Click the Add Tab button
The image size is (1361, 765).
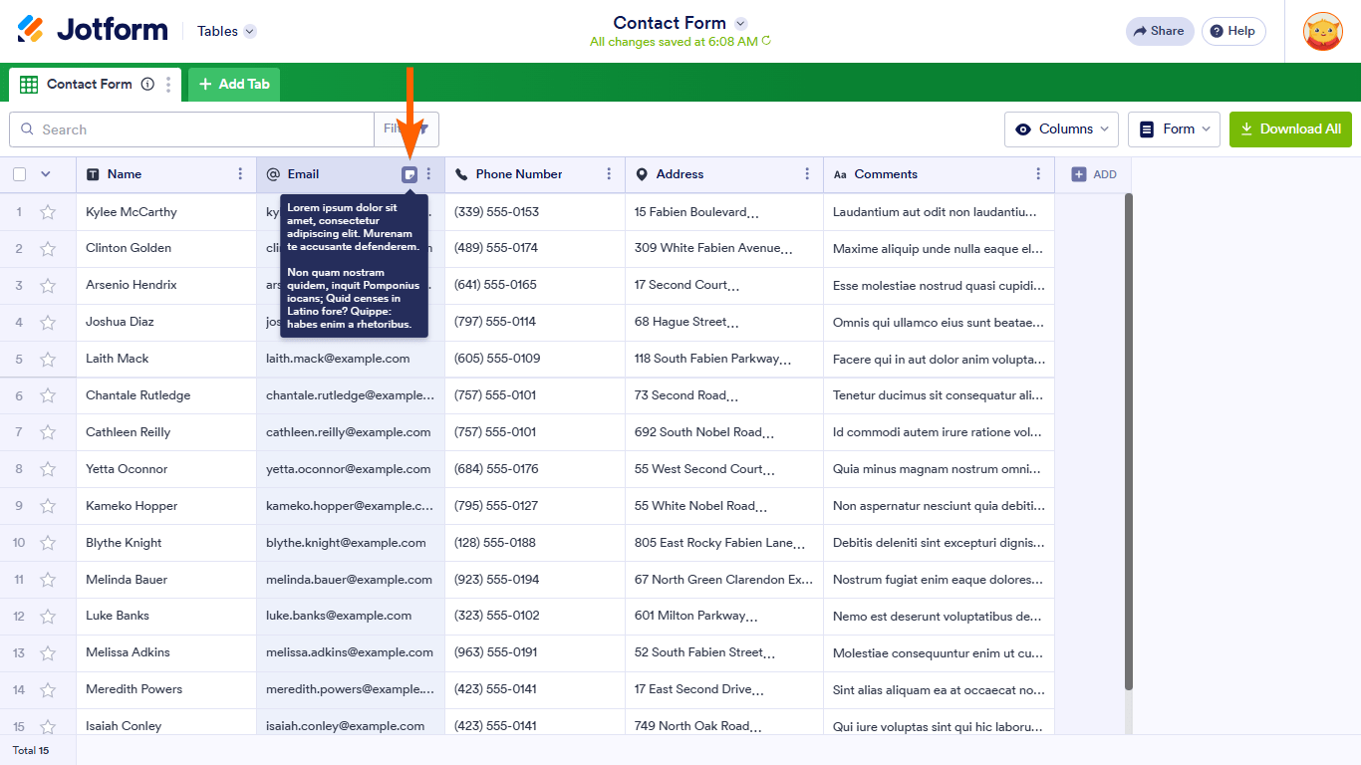click(x=234, y=85)
